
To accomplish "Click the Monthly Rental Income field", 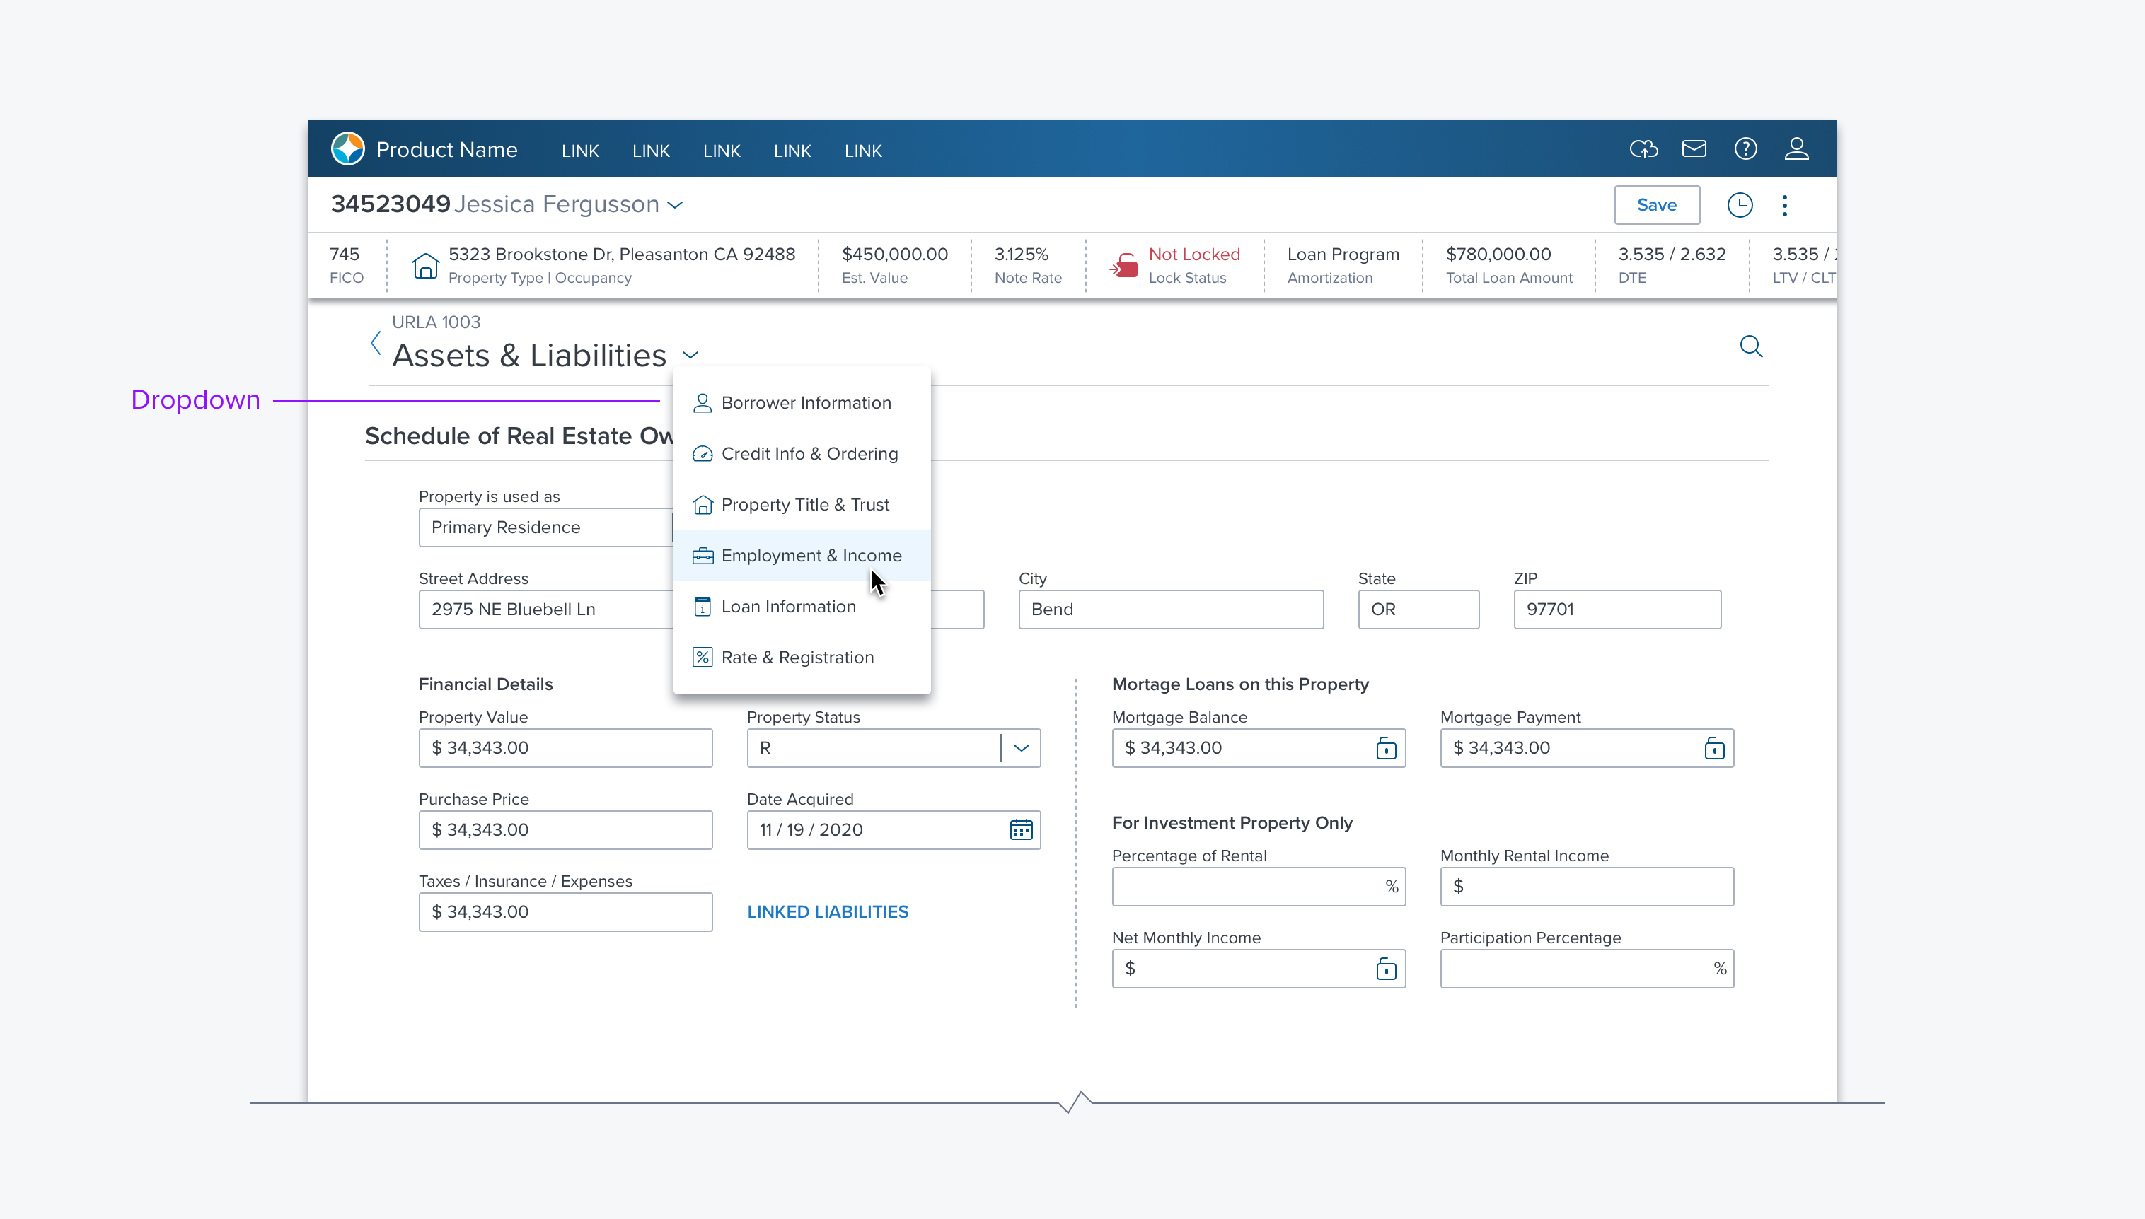I will (1588, 887).
